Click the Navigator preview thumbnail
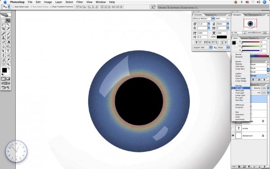270x169 pixels. click(250, 23)
